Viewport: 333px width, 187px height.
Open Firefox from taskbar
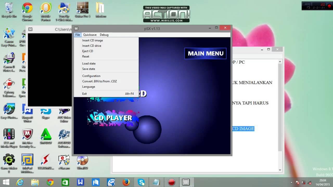coord(126,182)
